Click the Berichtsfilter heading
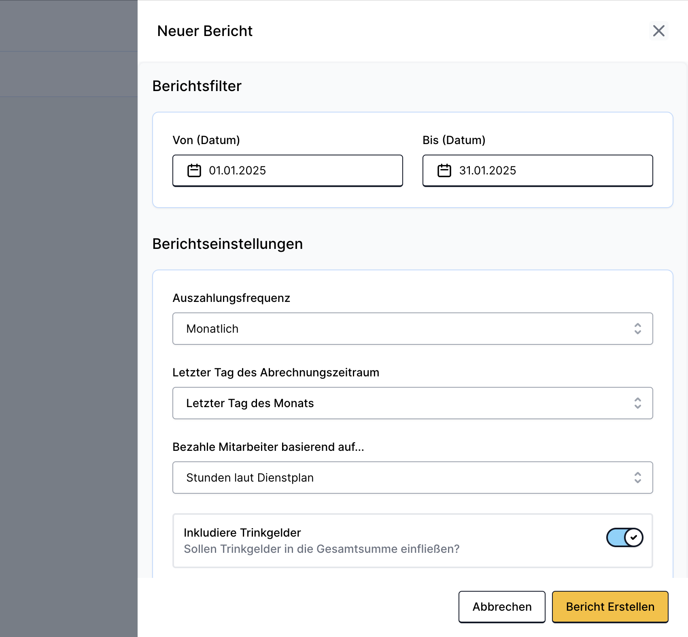The image size is (688, 637). [197, 86]
